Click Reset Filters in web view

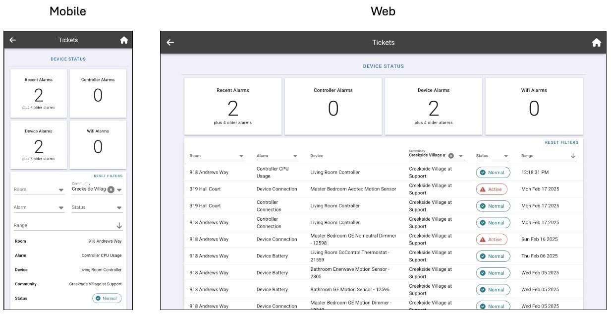coord(561,142)
